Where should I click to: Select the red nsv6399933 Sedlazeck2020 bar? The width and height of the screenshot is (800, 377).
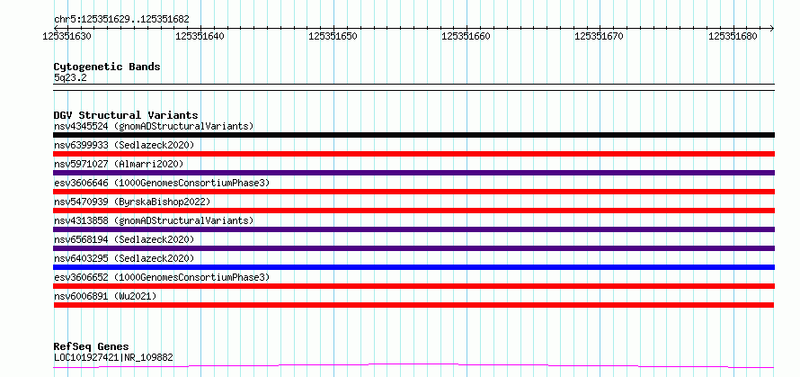[413, 154]
